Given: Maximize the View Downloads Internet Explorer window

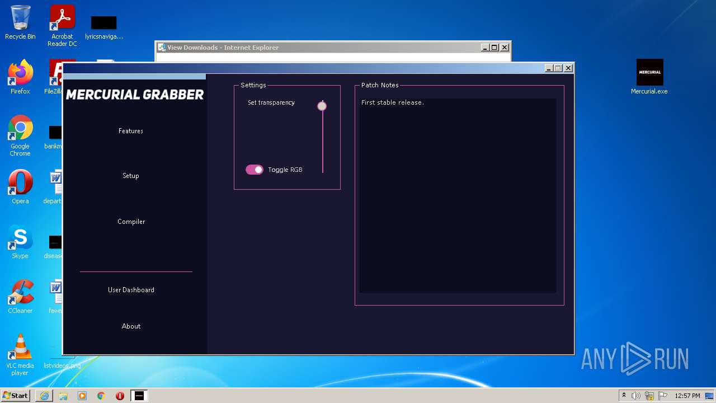Looking at the screenshot, I should 494,48.
